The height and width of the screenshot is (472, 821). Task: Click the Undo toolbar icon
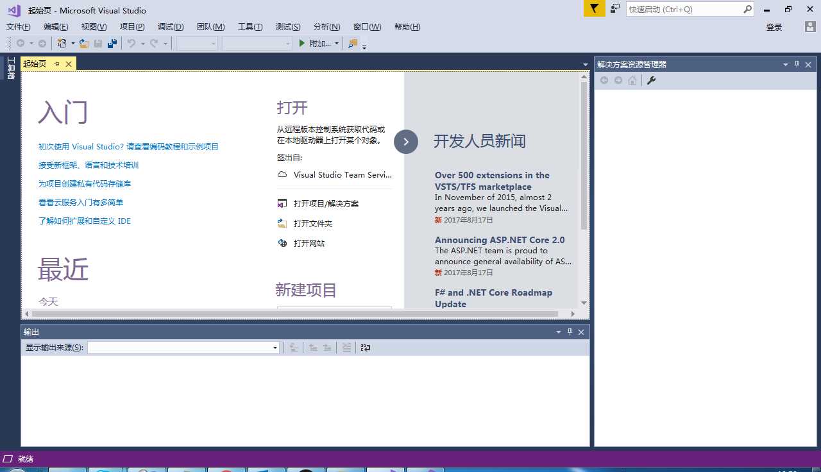click(131, 44)
